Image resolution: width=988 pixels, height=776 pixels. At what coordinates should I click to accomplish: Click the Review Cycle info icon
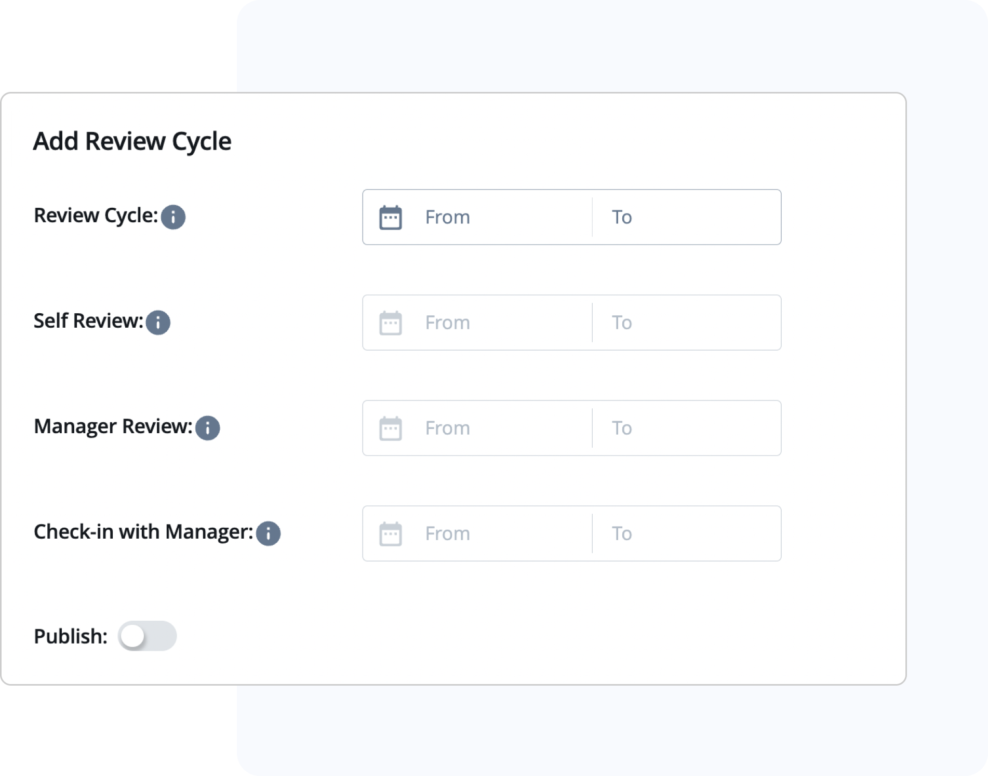point(174,218)
